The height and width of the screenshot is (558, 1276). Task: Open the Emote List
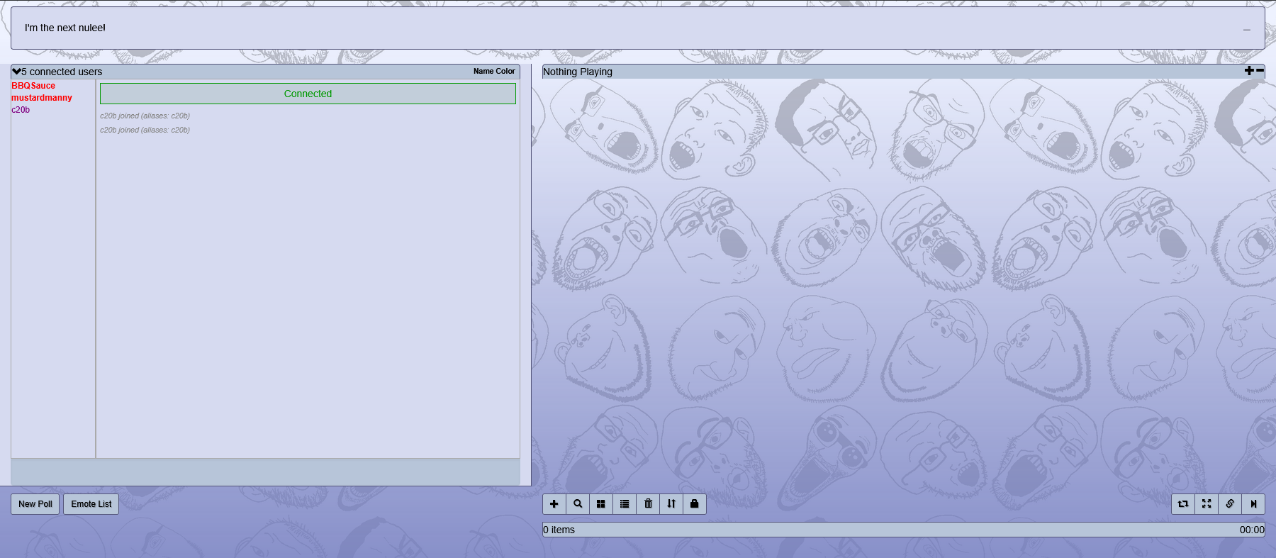pos(91,504)
